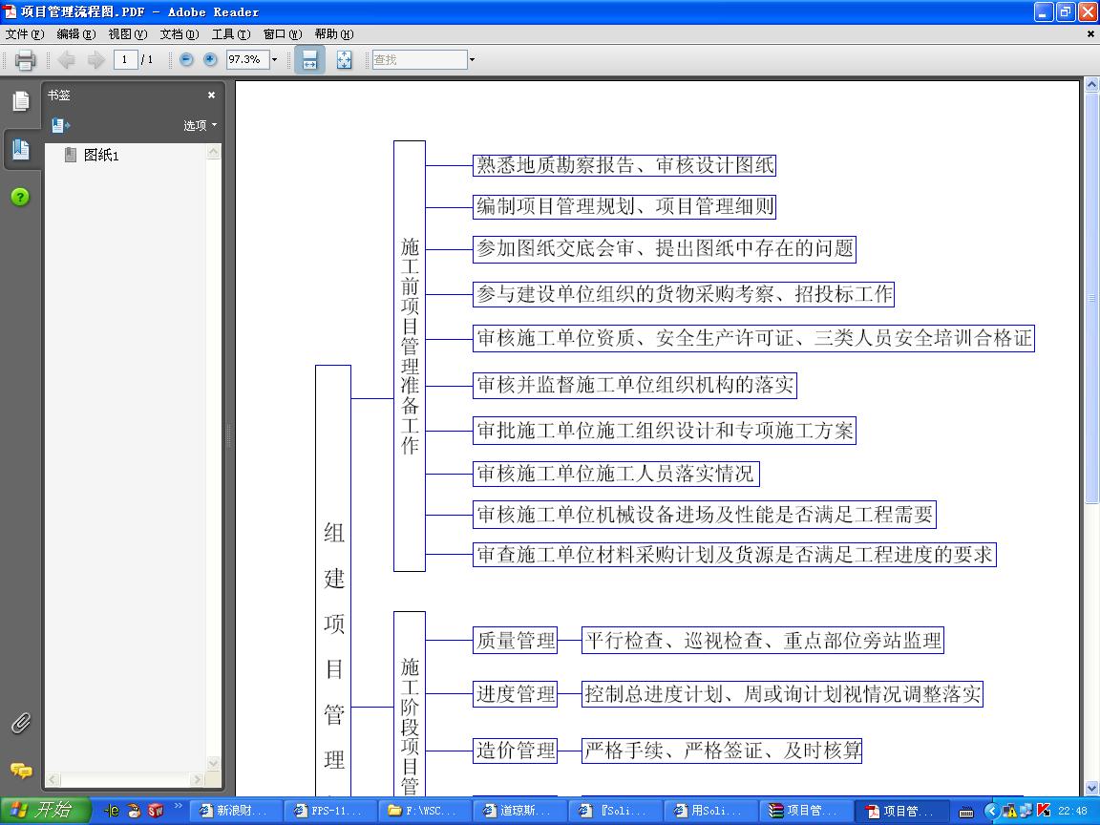Click 审核并监督施工单位组织机构的落实 text

click(635, 385)
